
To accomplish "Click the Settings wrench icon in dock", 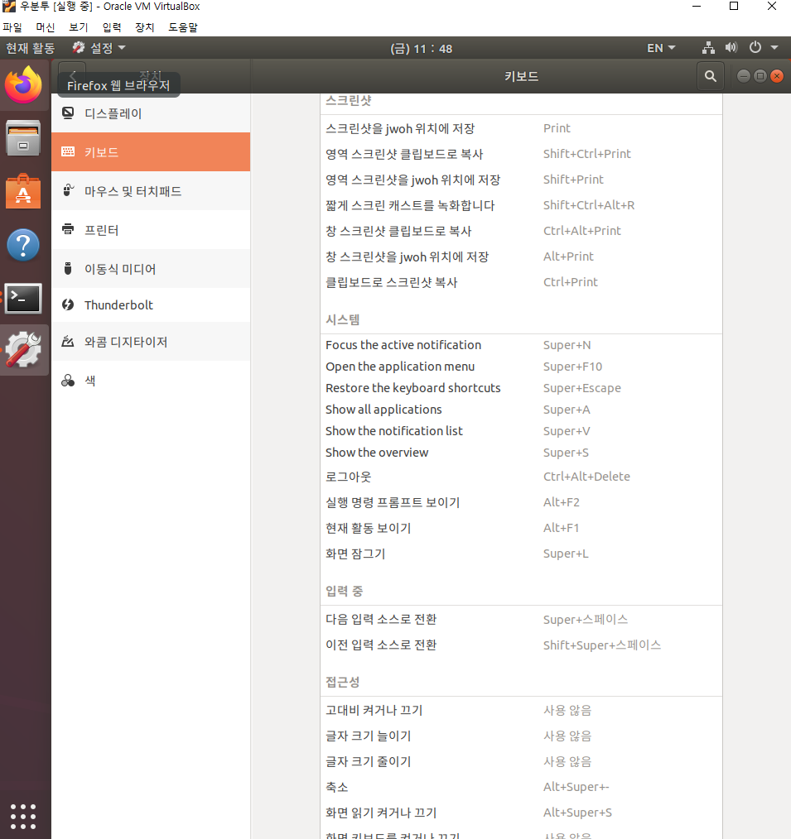I will [x=23, y=350].
